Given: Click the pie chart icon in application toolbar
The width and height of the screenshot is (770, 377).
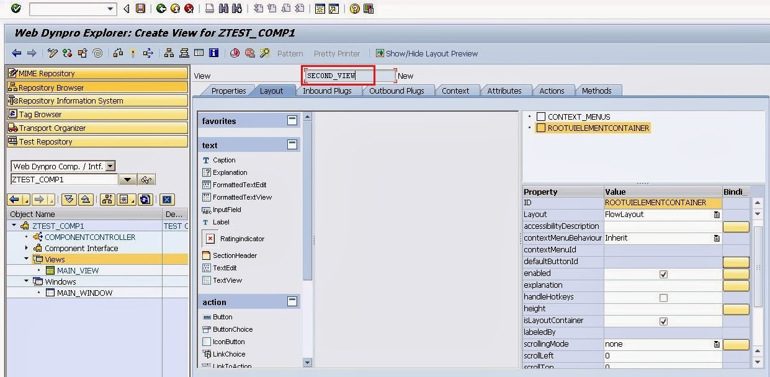Looking at the screenshot, I should click(x=235, y=53).
